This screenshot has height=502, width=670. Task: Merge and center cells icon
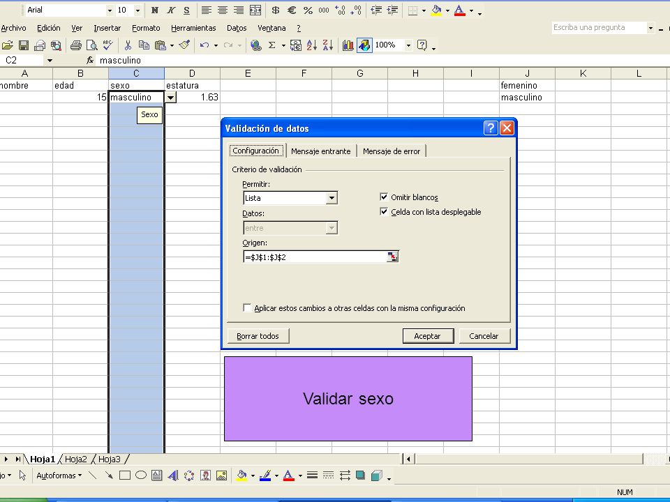(x=255, y=10)
